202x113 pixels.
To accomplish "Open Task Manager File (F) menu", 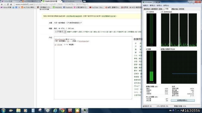I will (146, 6).
